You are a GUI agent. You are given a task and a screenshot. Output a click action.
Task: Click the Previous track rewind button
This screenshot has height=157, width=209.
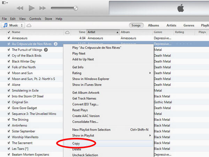[x=20, y=8]
